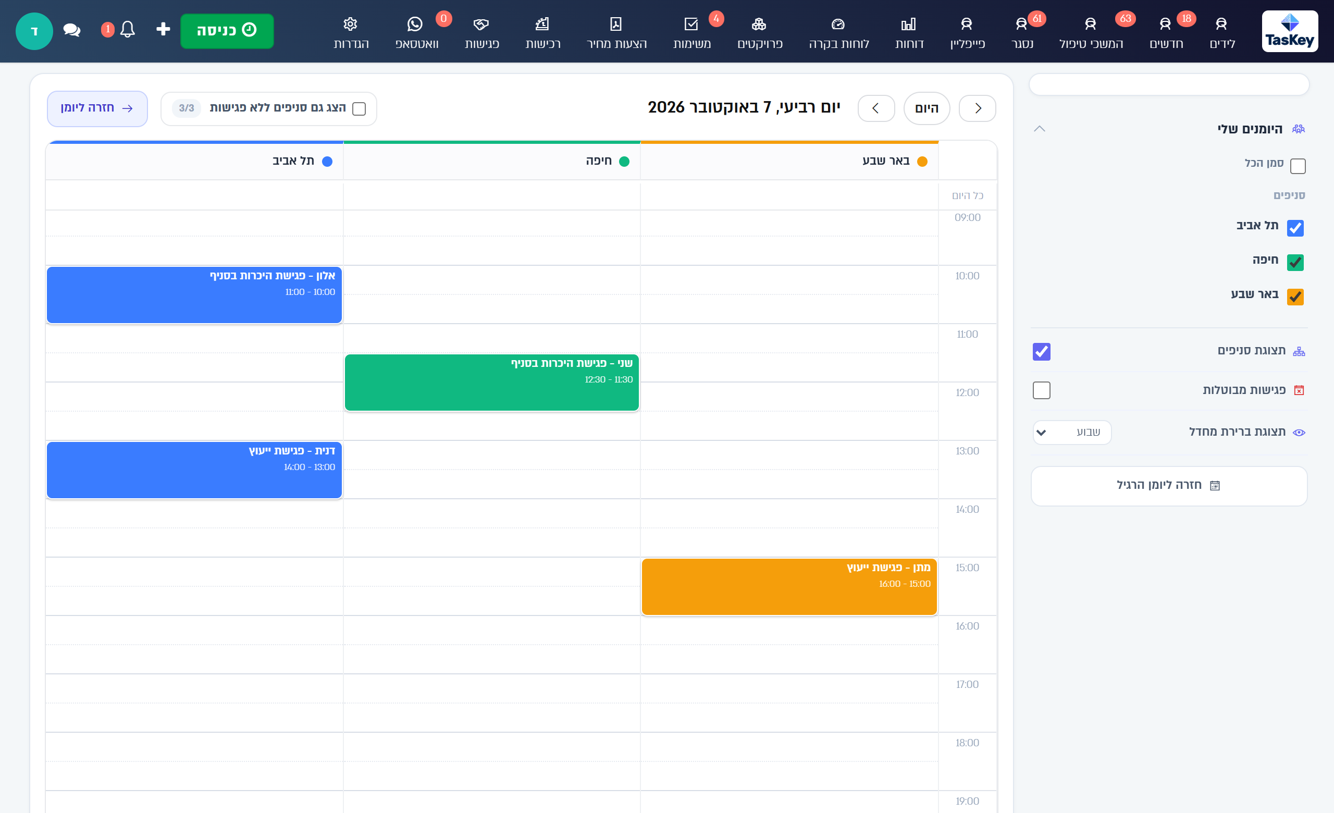Open the מתן consultation meeting at 15:00
This screenshot has width=1334, height=813.
click(789, 587)
